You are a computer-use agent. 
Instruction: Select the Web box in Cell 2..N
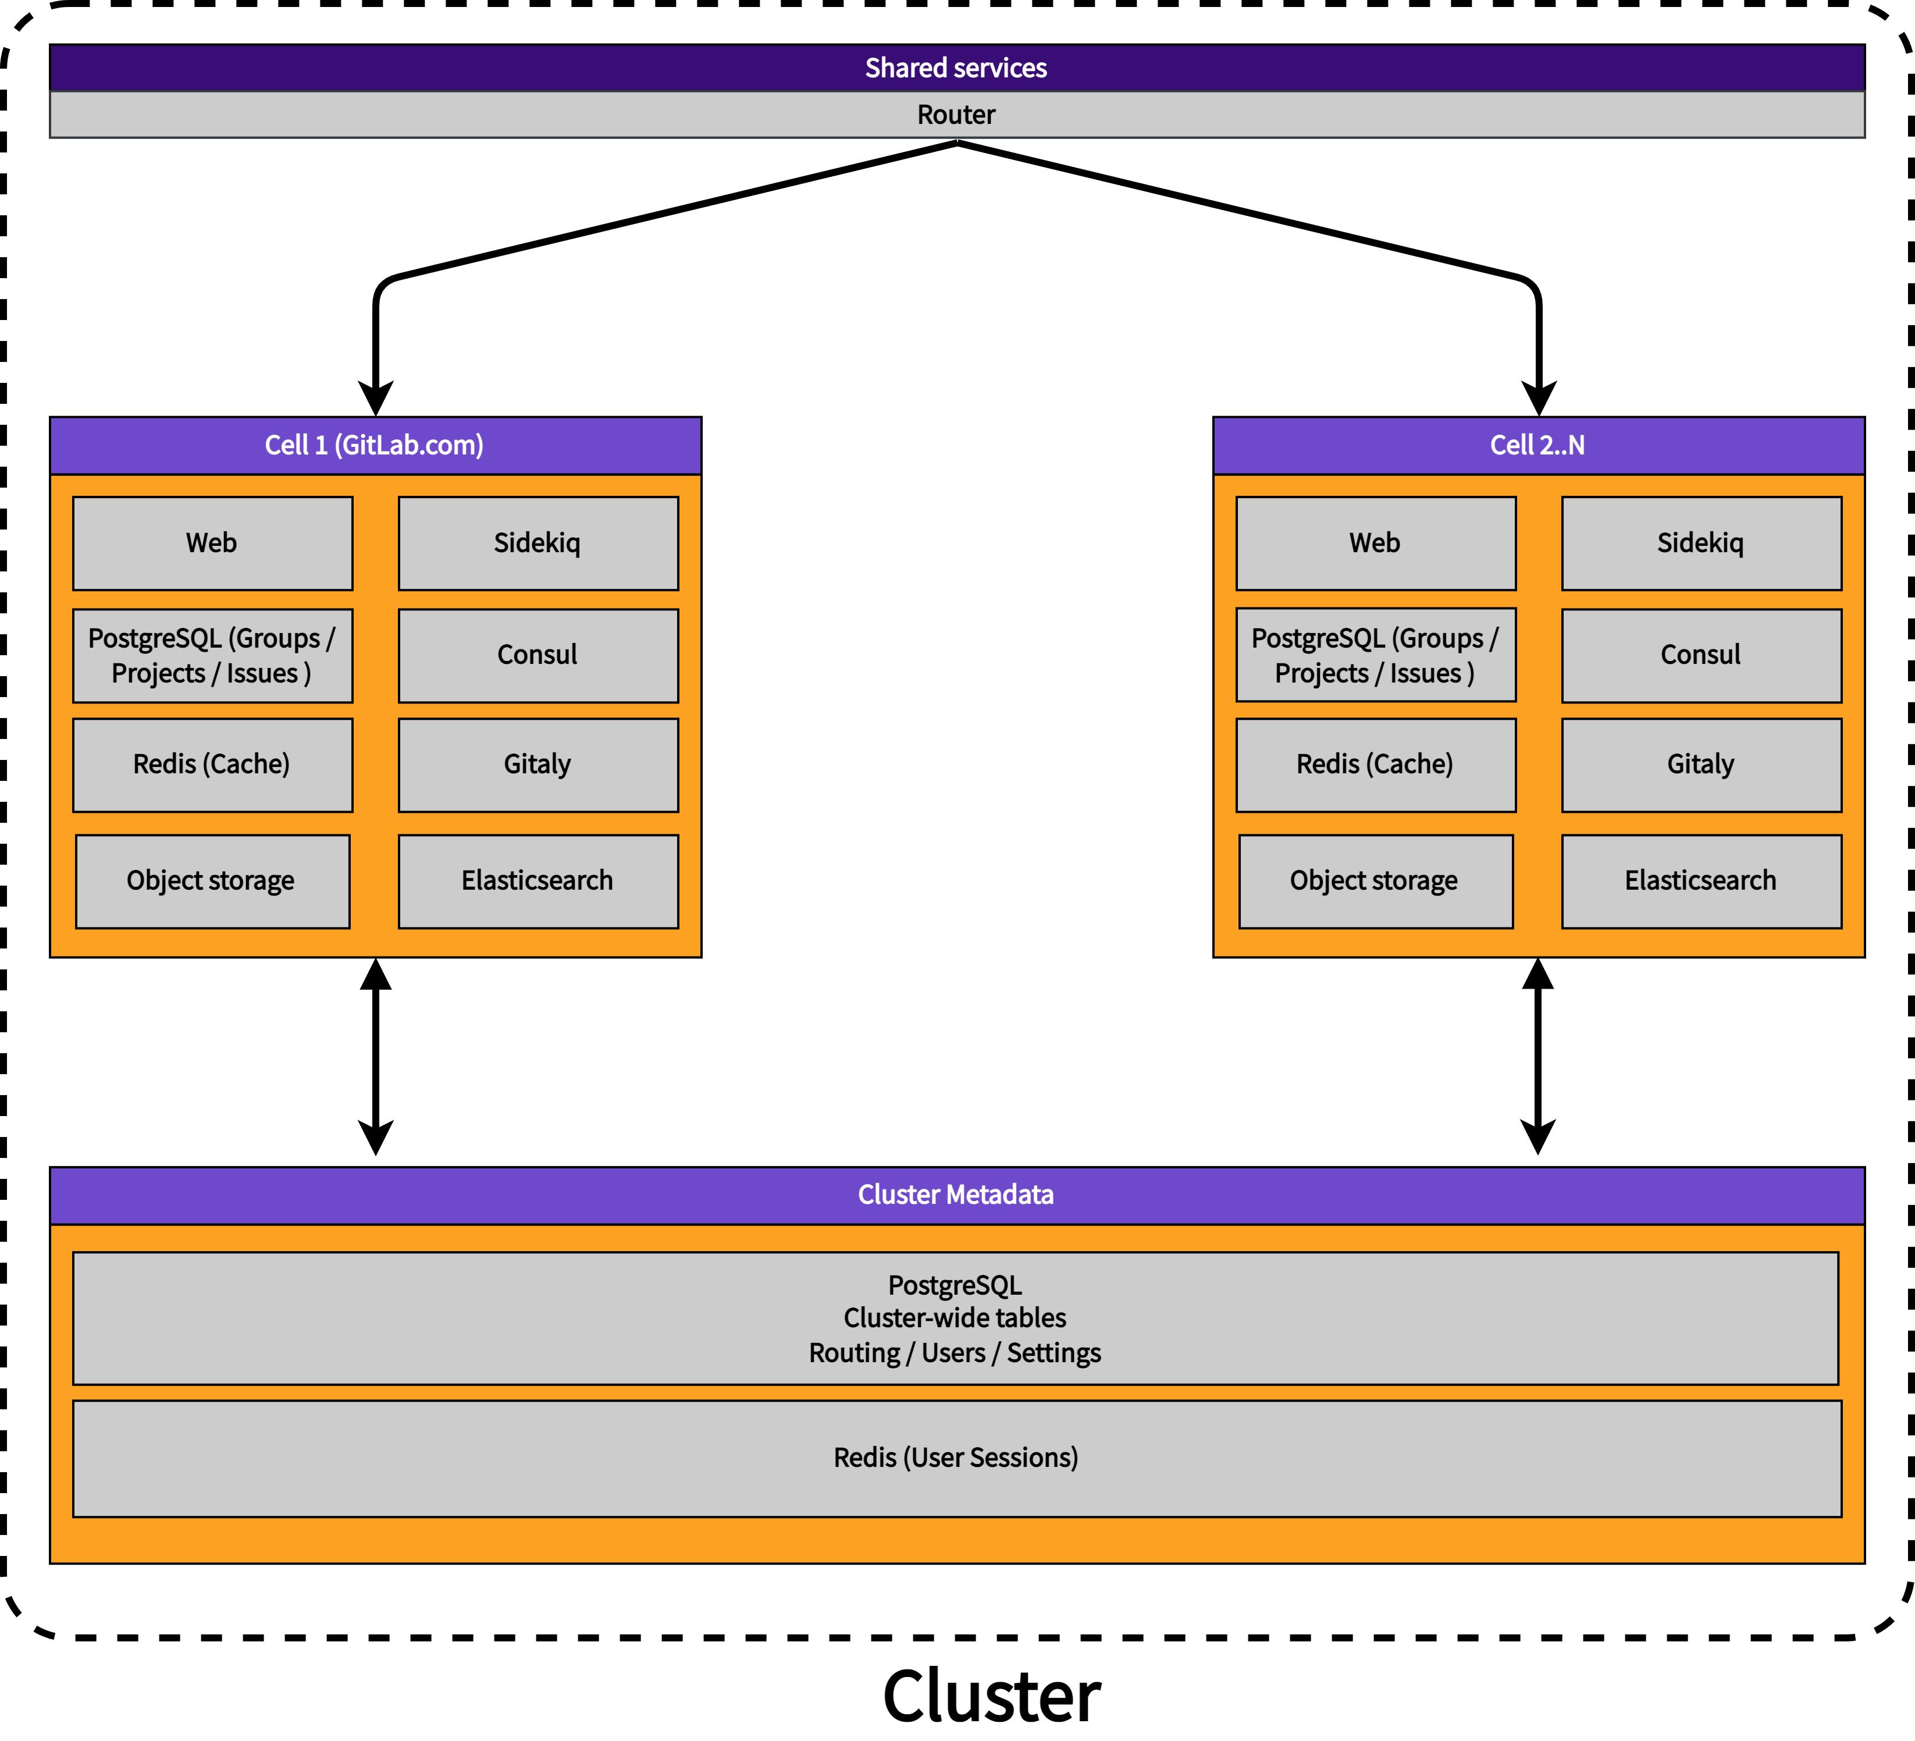(1375, 543)
